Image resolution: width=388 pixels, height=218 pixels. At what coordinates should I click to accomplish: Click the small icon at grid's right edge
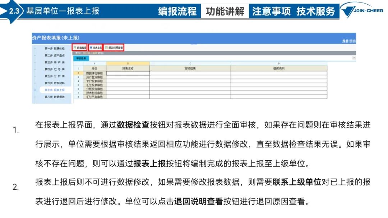coord(354,58)
